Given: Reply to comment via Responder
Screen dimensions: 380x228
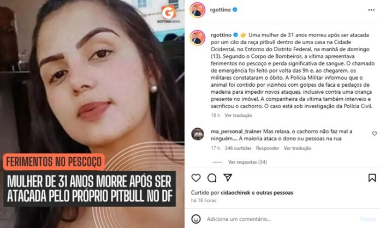Looking at the screenshot, I should pyautogui.click(x=268, y=148).
